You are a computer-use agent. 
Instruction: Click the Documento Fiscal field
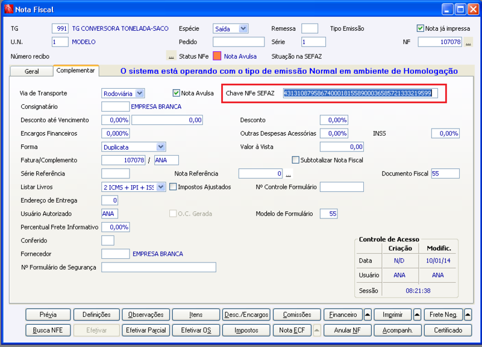(x=445, y=173)
